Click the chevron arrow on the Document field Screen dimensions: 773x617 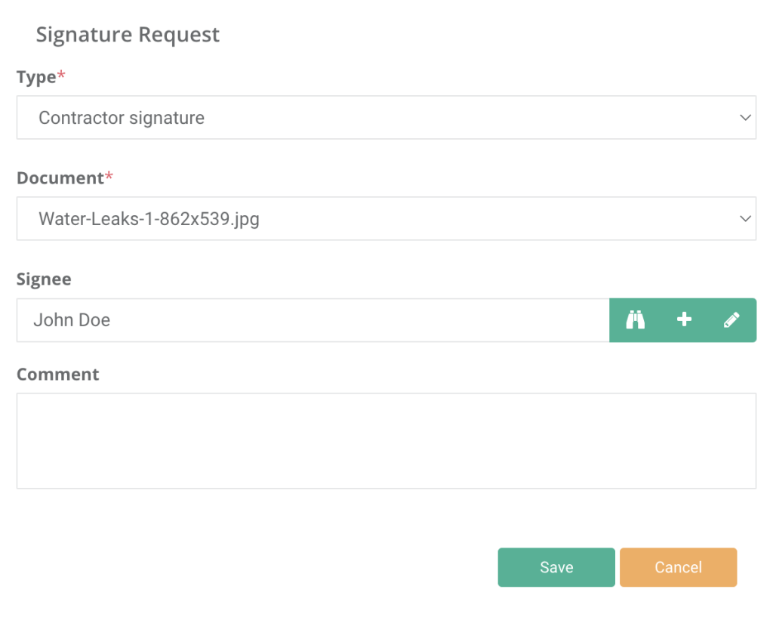tap(745, 218)
